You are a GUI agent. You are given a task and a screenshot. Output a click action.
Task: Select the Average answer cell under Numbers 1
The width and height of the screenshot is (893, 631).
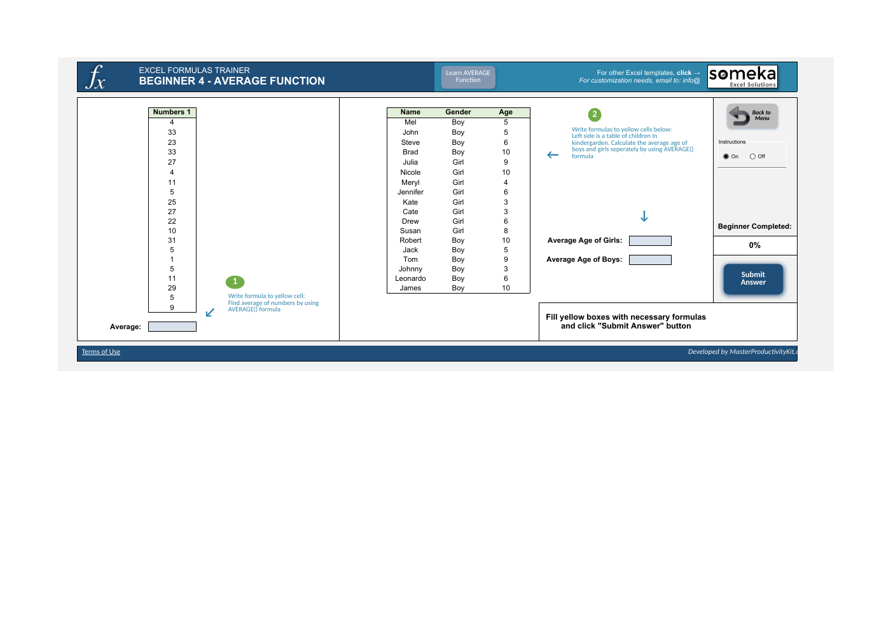point(172,327)
